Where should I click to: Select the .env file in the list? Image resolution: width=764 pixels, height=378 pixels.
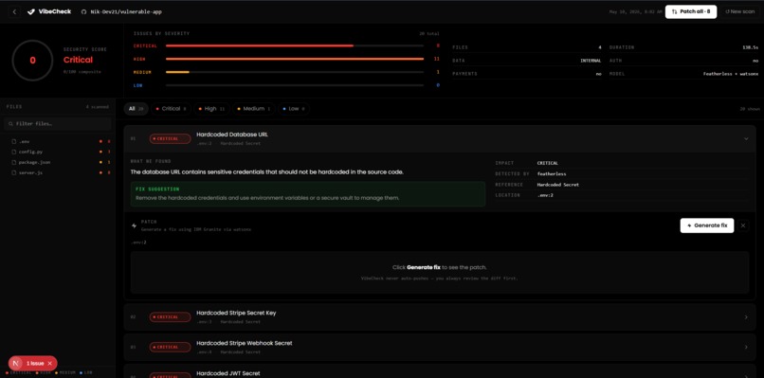pos(58,141)
